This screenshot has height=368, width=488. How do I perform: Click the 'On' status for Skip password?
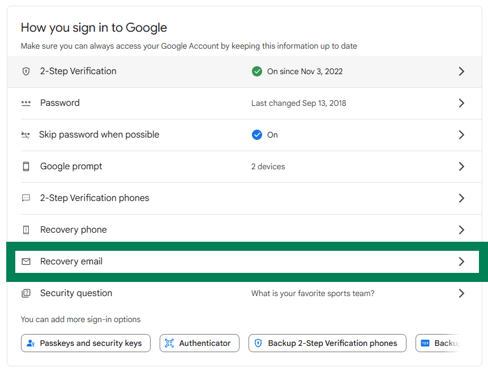pos(272,135)
